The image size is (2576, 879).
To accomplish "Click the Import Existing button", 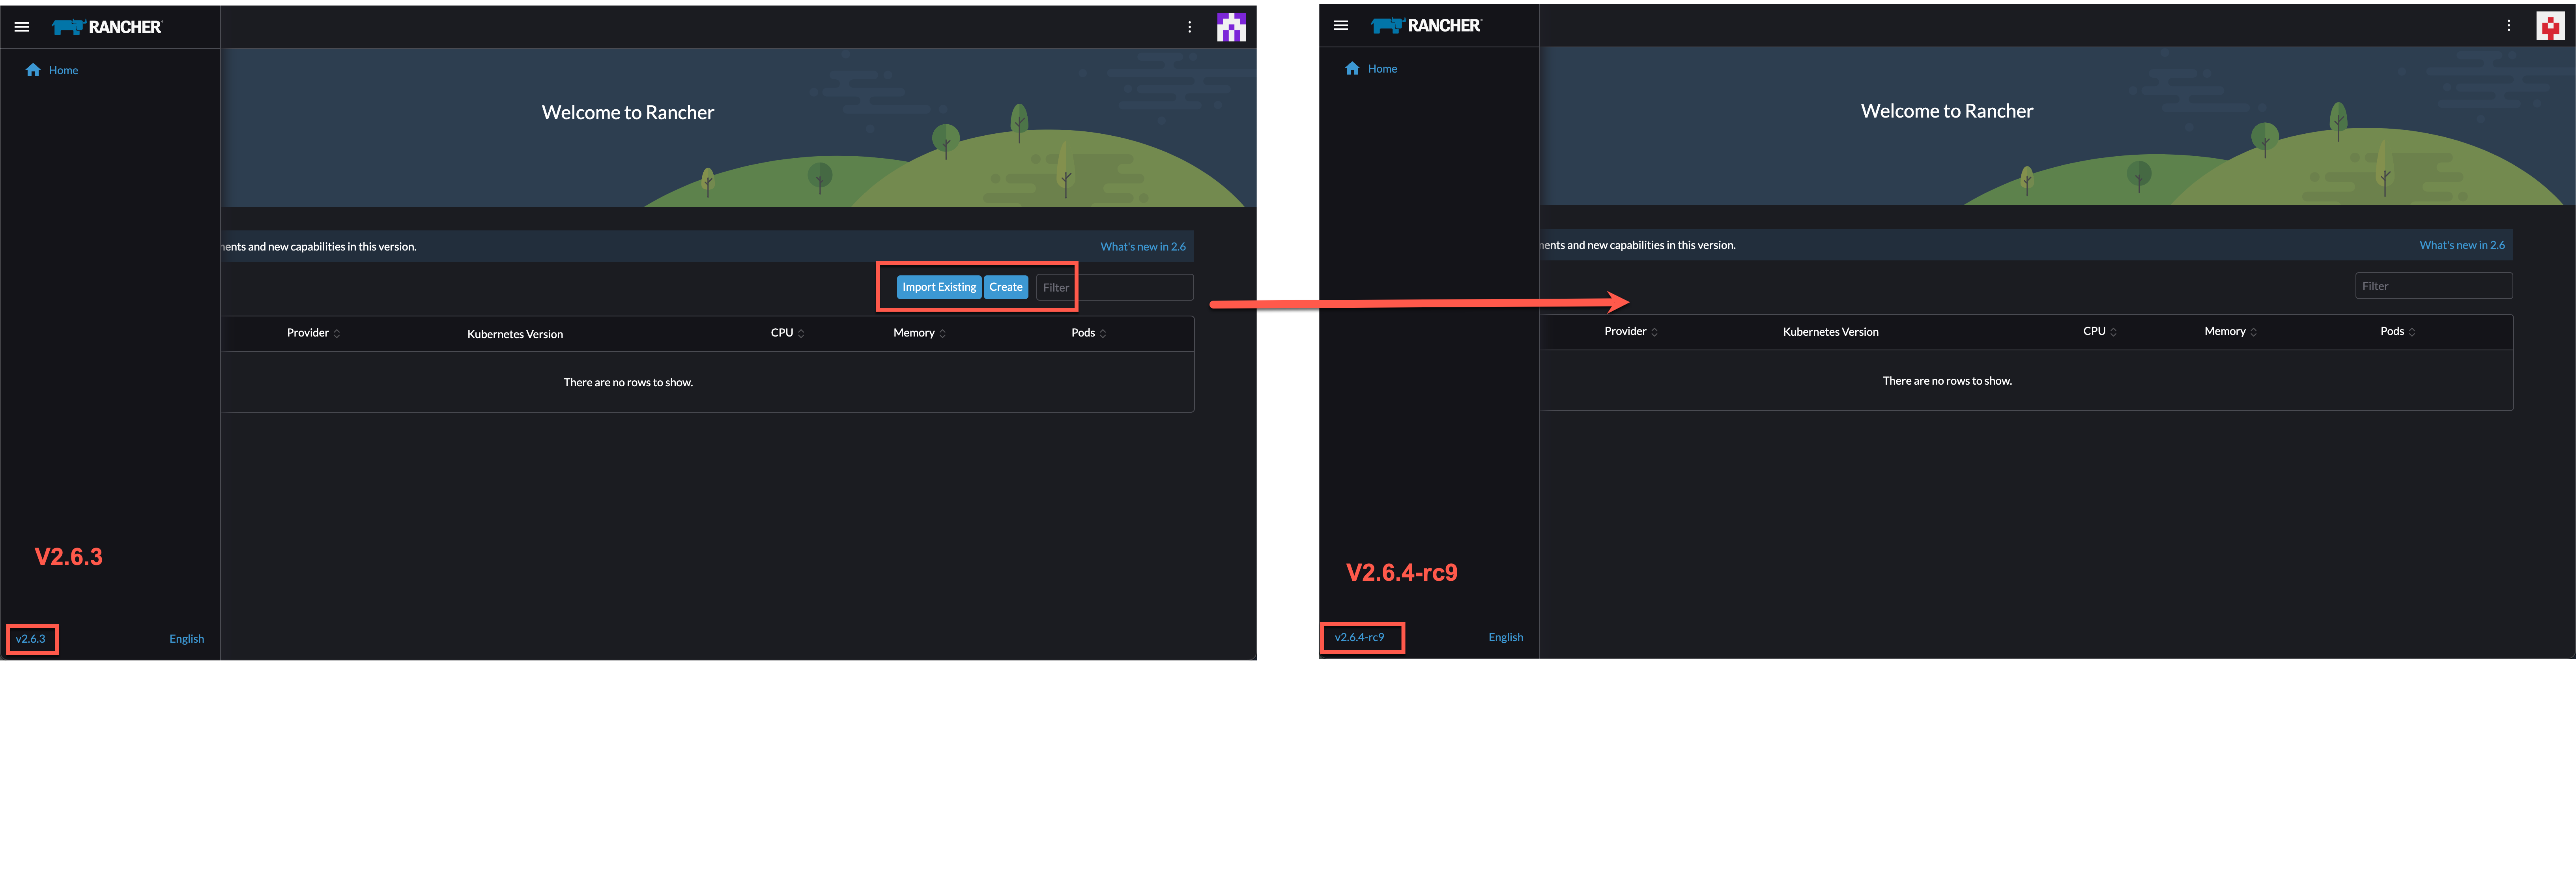I will (939, 287).
